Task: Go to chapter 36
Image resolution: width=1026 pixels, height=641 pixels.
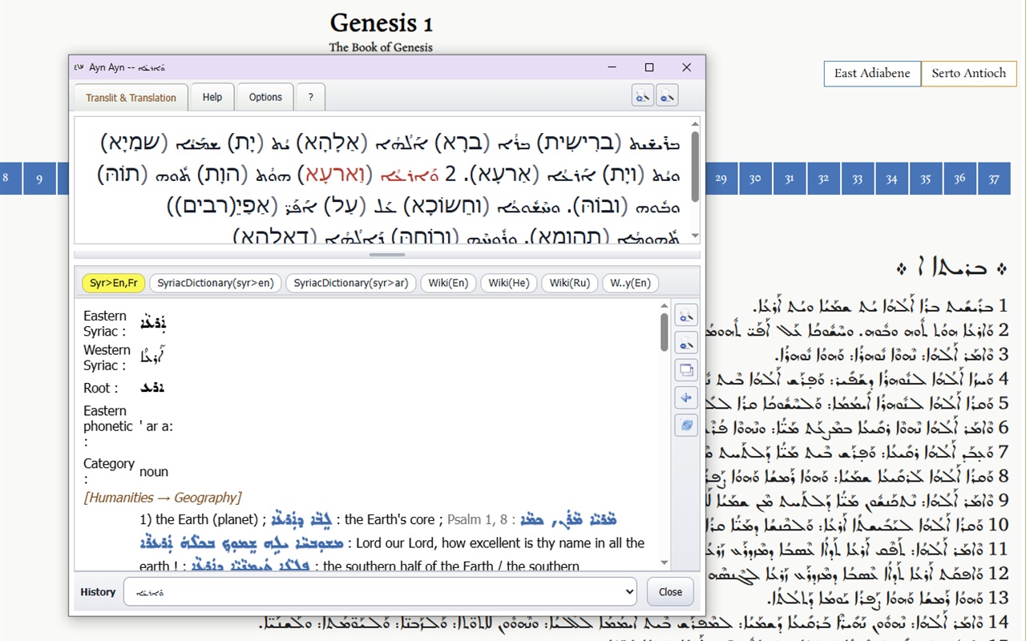Action: (x=959, y=179)
